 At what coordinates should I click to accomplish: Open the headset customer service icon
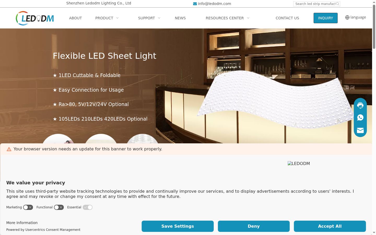360,105
